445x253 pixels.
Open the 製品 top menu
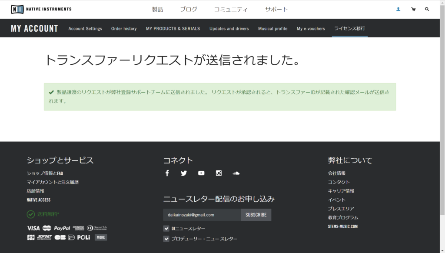157,9
